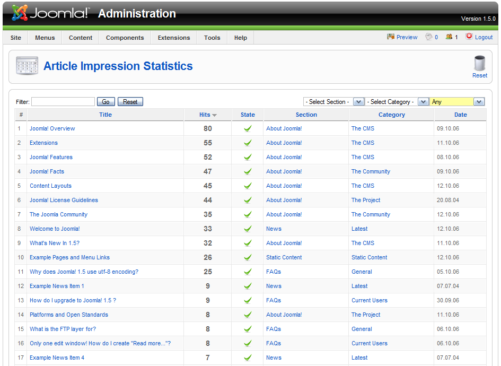Toggle state for Only one edit window article
The height and width of the screenshot is (366, 501).
pyautogui.click(x=248, y=343)
